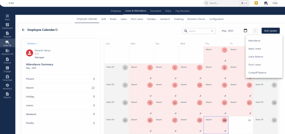Open the Apps grid in sidebar
Image resolution: width=285 pixels, height=134 pixels.
pyautogui.click(x=8, y=17)
